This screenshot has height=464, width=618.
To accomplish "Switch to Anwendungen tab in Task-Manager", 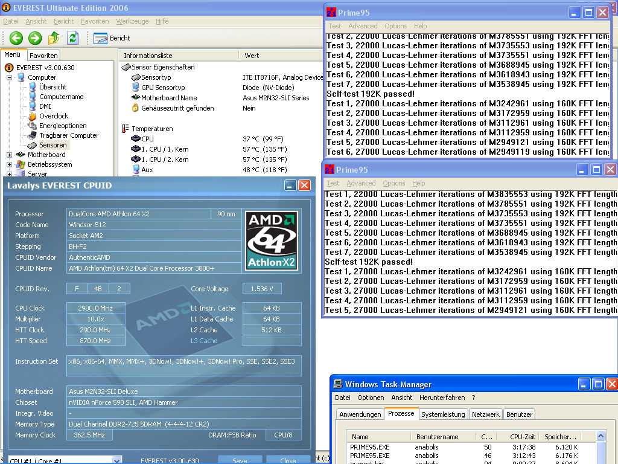I will [x=360, y=414].
